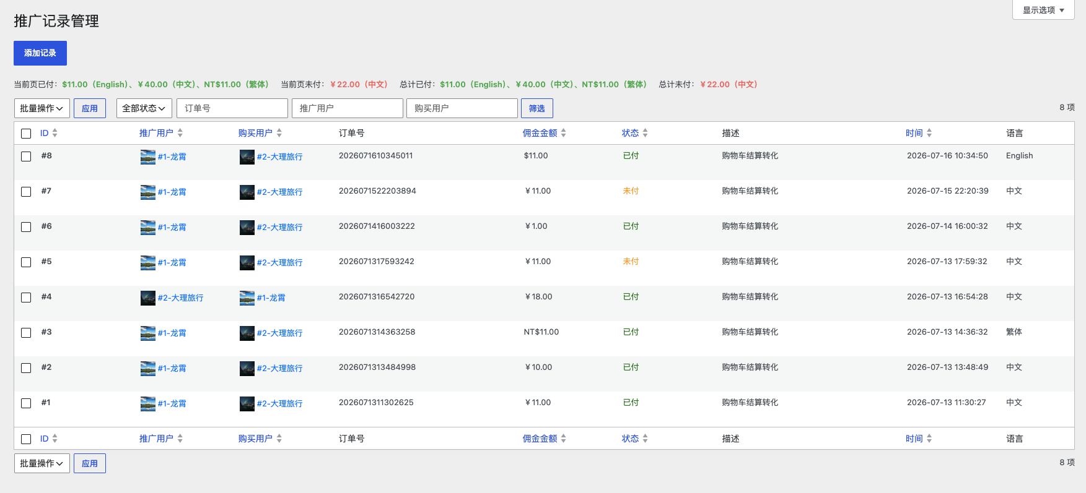The image size is (1086, 493).
Task: Click the 筛选 filter button
Action: (537, 108)
